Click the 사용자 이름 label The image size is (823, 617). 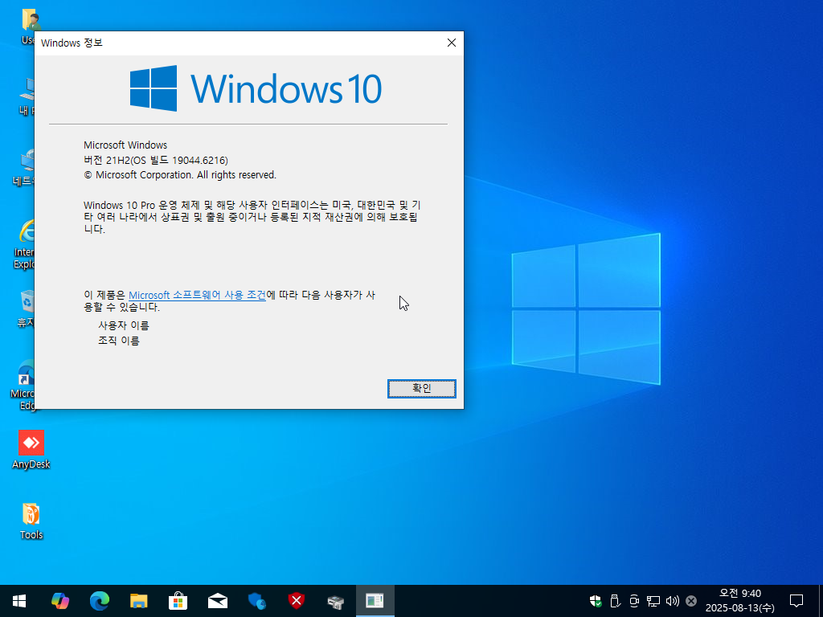124,326
